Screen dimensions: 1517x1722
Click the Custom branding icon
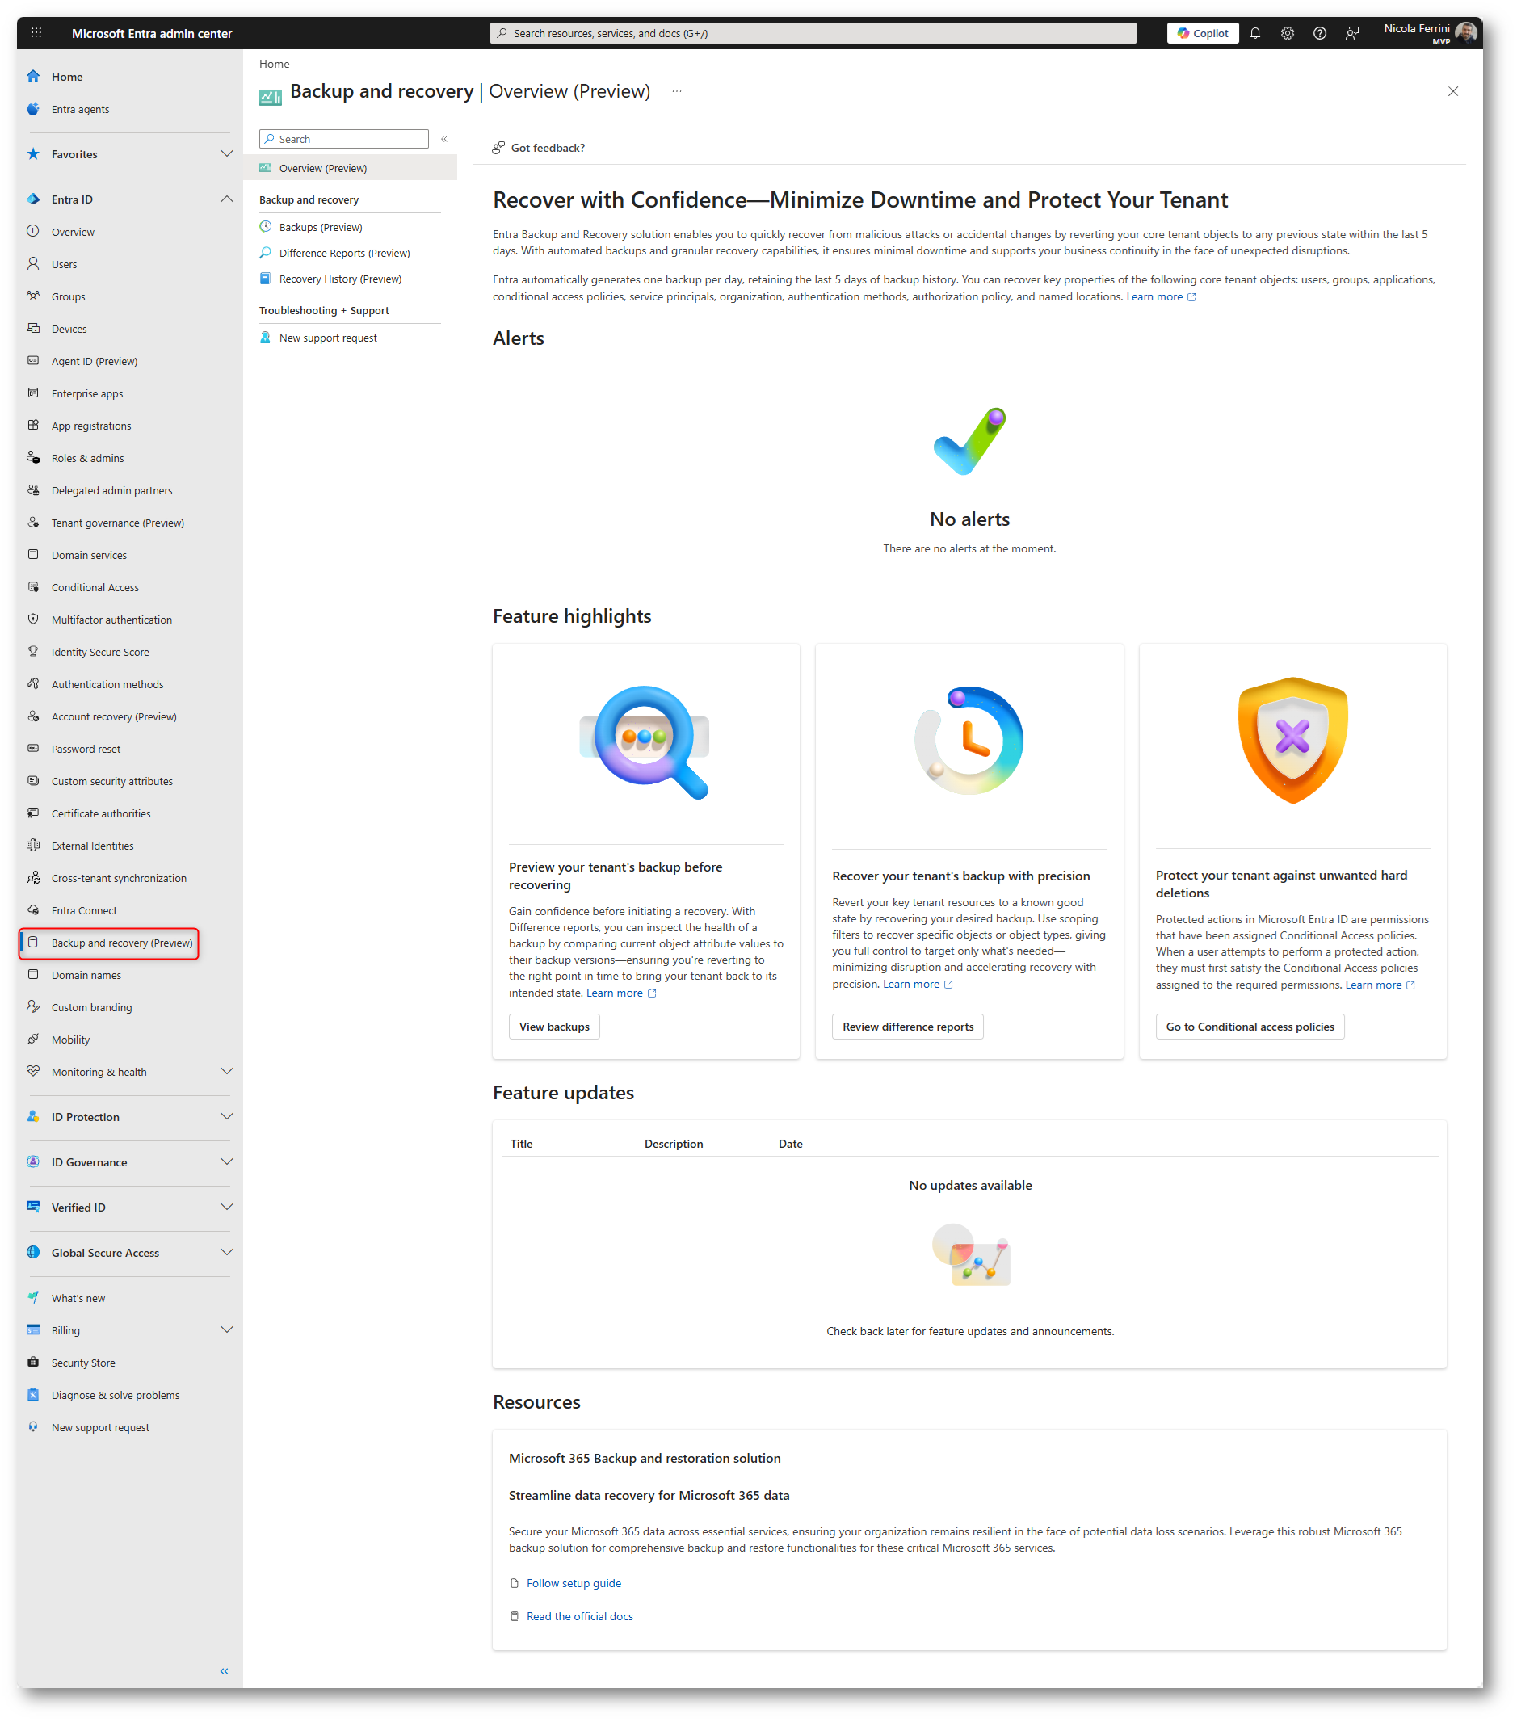(x=33, y=1006)
